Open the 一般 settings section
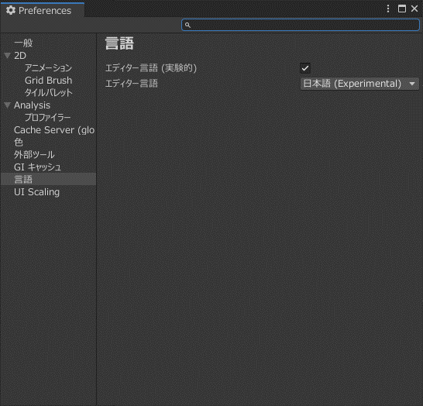This screenshot has height=406, width=423. click(x=23, y=43)
